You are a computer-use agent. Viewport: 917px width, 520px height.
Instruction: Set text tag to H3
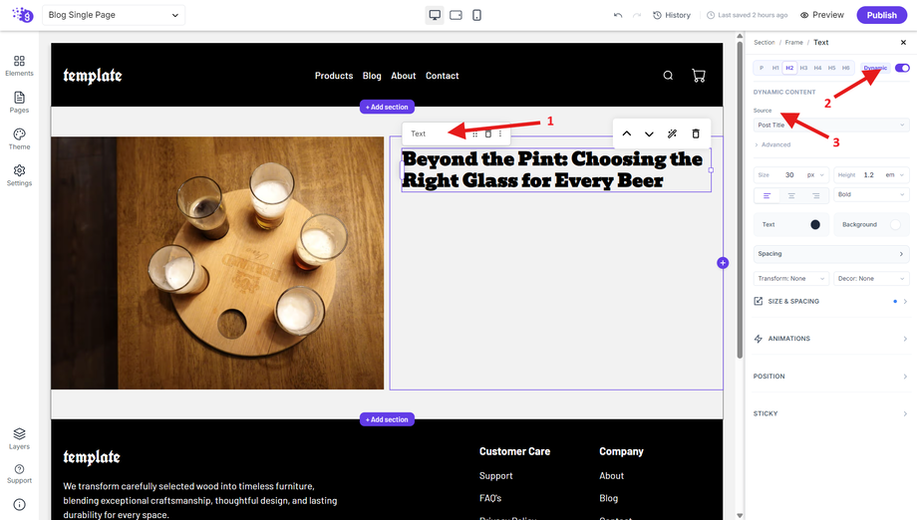click(803, 68)
